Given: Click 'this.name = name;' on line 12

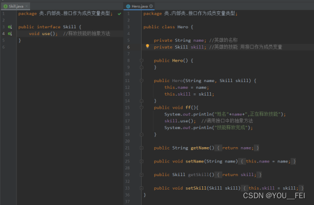Looking at the screenshot, I should pos(186,87).
